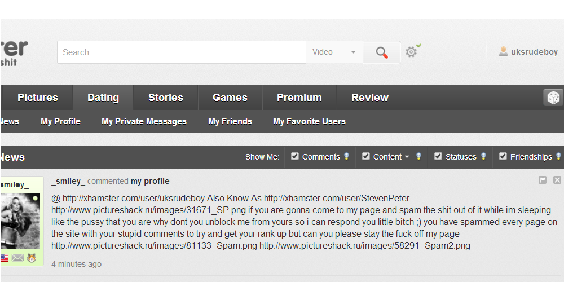This screenshot has width=564, height=282.
Task: Click the user avatar icon beside uksrudeboy
Action: [503, 52]
